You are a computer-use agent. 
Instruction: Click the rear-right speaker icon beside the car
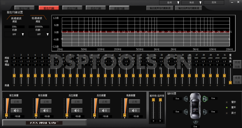204,111
